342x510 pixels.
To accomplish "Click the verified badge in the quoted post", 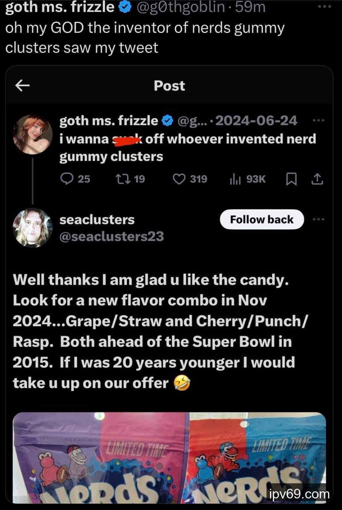I will 167,121.
